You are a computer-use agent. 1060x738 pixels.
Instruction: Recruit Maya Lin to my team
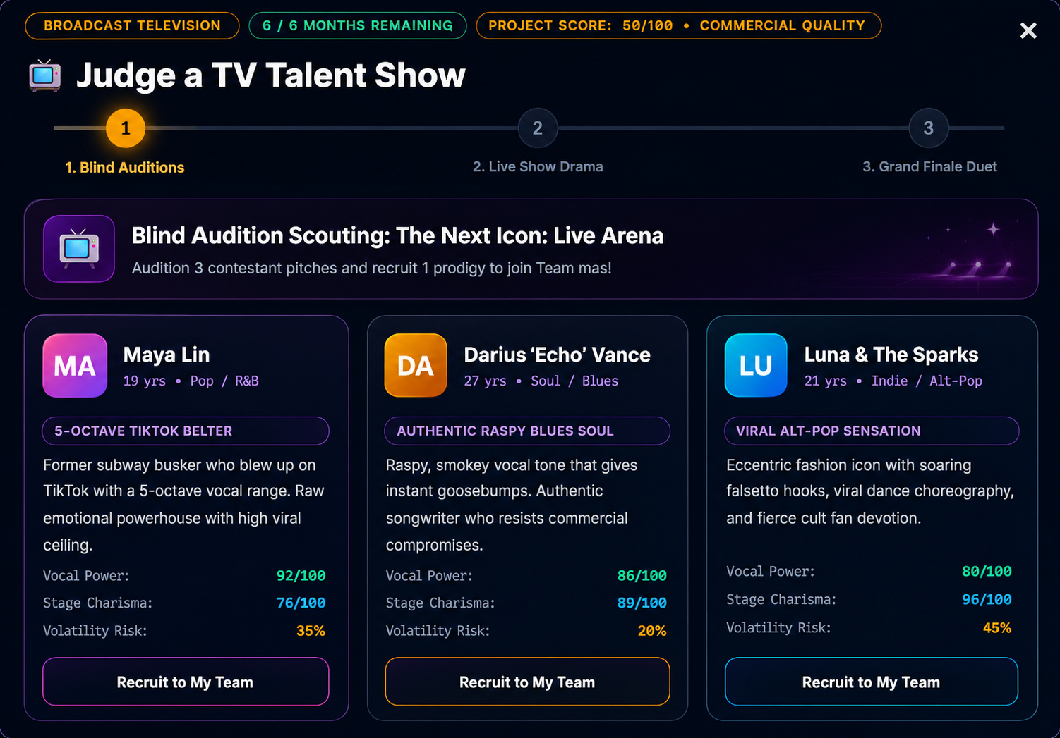[x=186, y=682]
